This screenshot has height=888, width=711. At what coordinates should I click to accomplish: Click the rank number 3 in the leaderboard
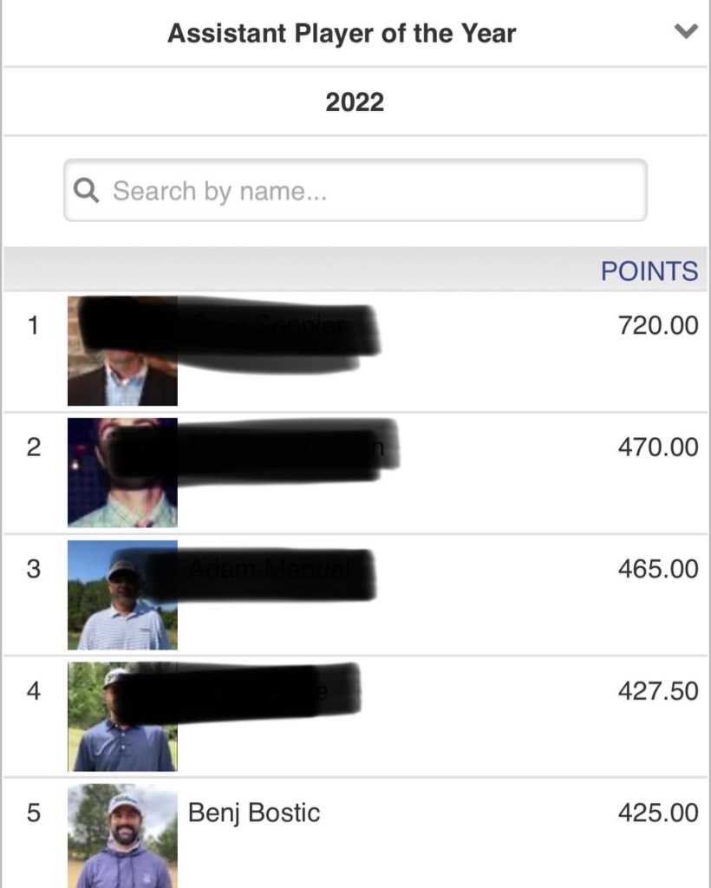click(33, 569)
